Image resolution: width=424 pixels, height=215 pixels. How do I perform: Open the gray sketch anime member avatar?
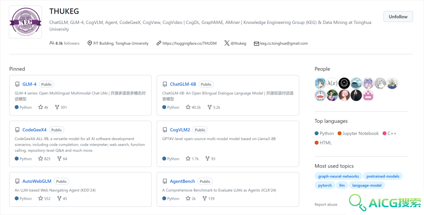tap(380, 83)
